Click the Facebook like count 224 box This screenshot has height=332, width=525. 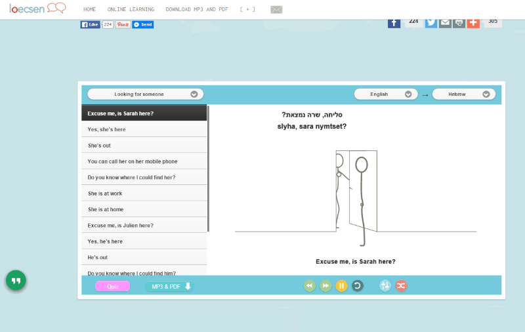(108, 24)
